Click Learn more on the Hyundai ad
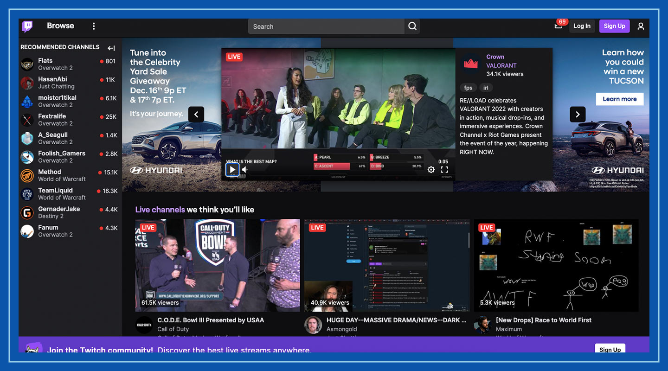Viewport: 668px width, 371px height. pyautogui.click(x=619, y=99)
